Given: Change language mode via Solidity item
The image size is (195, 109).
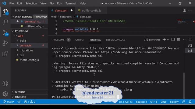Looking at the screenshot, I should (x=174, y=102).
